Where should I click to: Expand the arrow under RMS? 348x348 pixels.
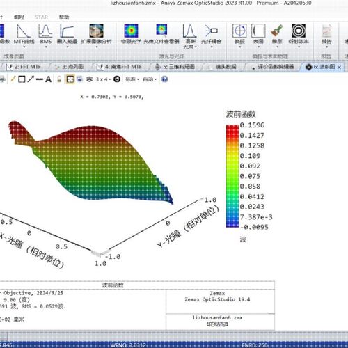46,47
